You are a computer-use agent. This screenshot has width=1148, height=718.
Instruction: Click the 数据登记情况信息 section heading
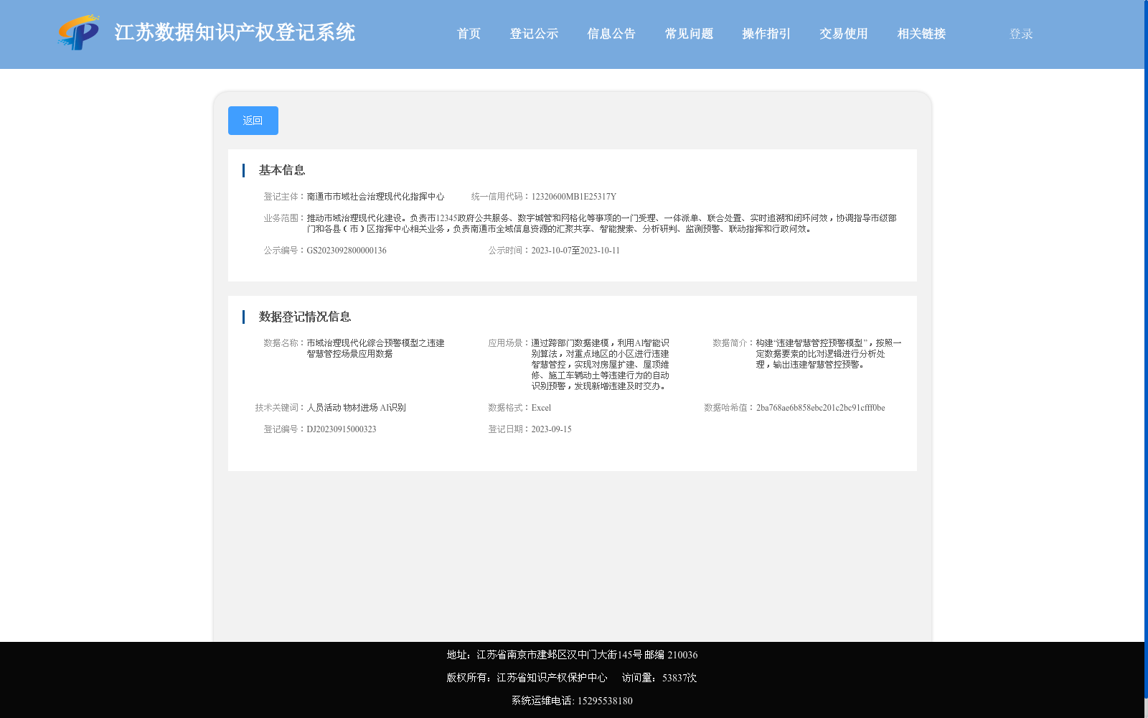[305, 317]
